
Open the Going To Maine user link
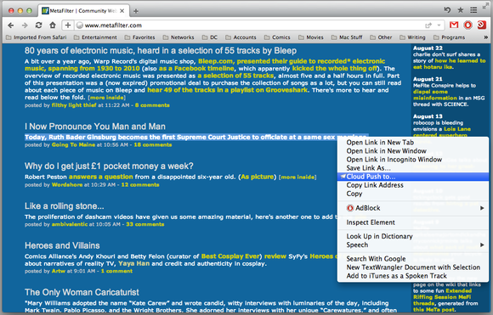(x=73, y=145)
